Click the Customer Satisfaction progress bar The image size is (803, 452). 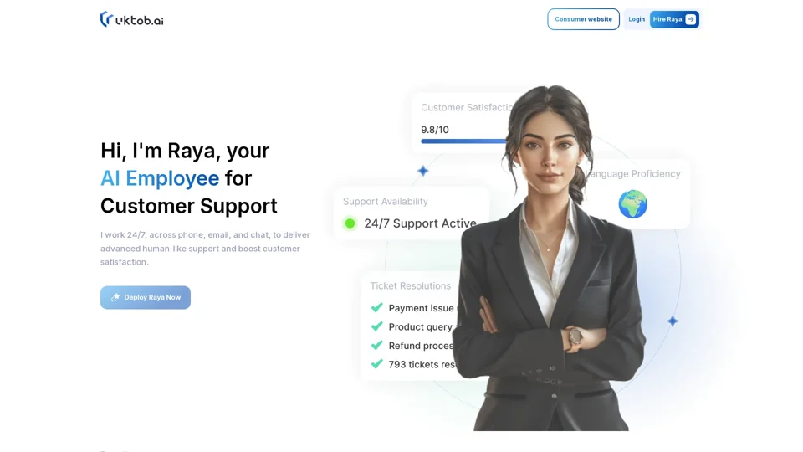pyautogui.click(x=463, y=141)
